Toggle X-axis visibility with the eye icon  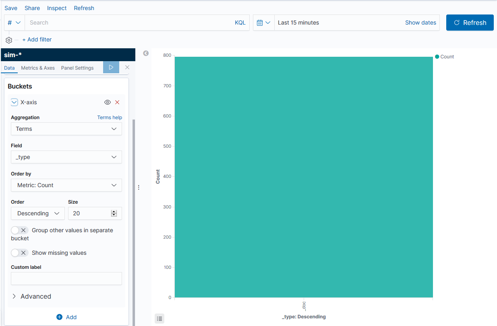(x=107, y=102)
